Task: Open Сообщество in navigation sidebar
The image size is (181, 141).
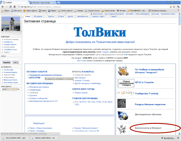Action: click(x=8, y=42)
